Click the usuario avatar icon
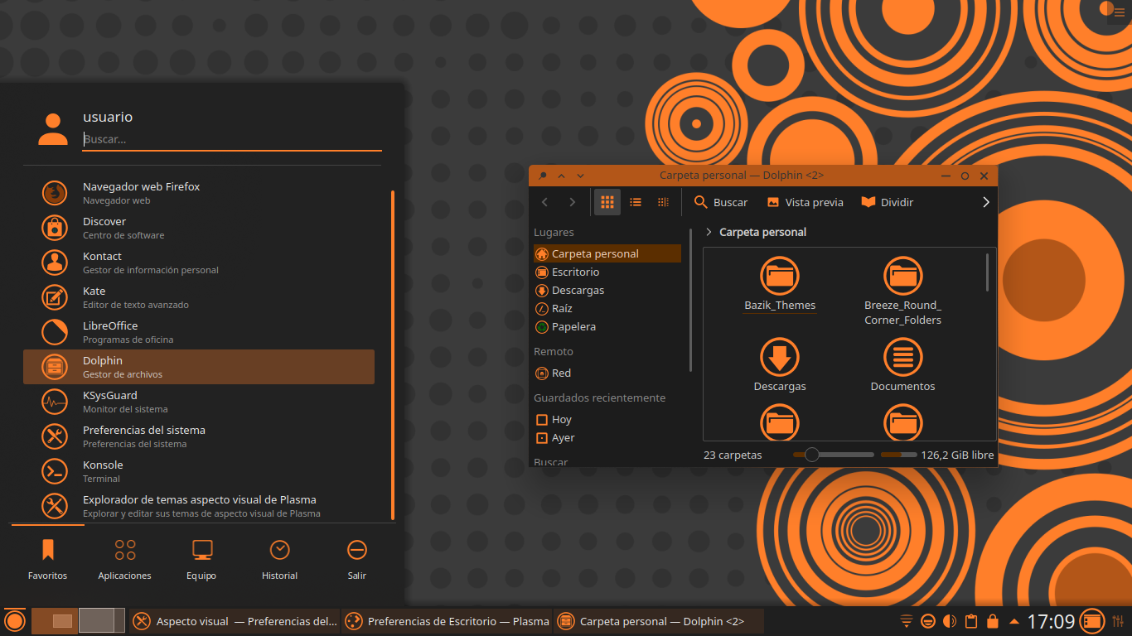This screenshot has width=1132, height=636. click(x=53, y=129)
